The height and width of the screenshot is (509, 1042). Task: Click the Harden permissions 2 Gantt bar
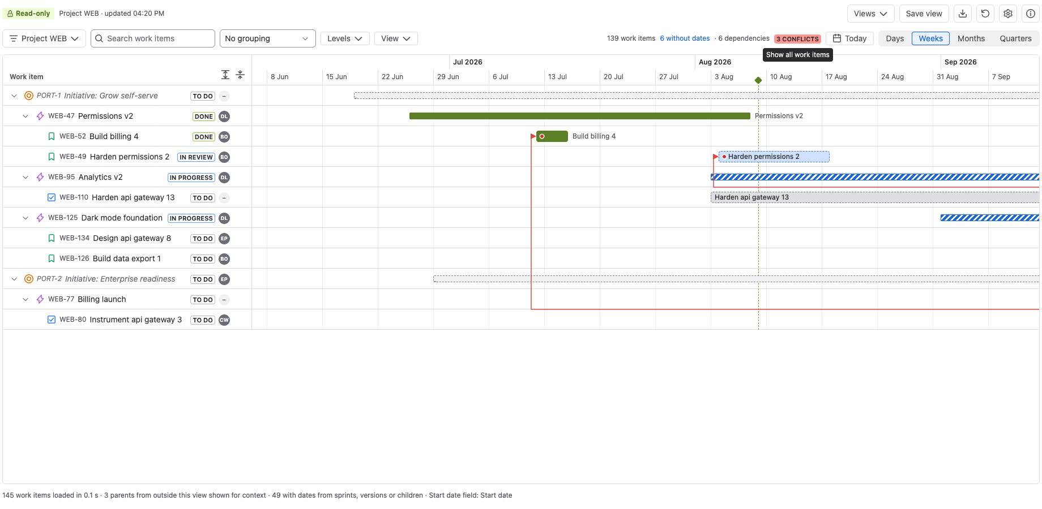pyautogui.click(x=774, y=157)
